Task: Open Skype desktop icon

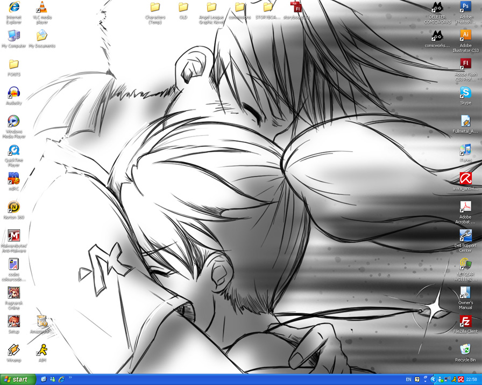Action: tap(466, 96)
